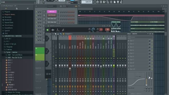Expand the Slot 5 arrow in Mixer SWEEPS
This screenshot has height=95, width=169.
[x=129, y=53]
